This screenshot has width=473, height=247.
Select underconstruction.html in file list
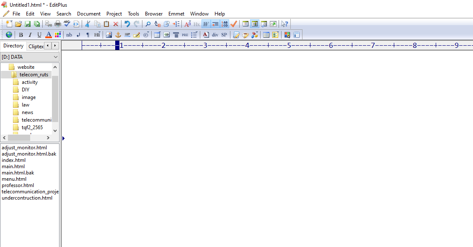(x=27, y=198)
